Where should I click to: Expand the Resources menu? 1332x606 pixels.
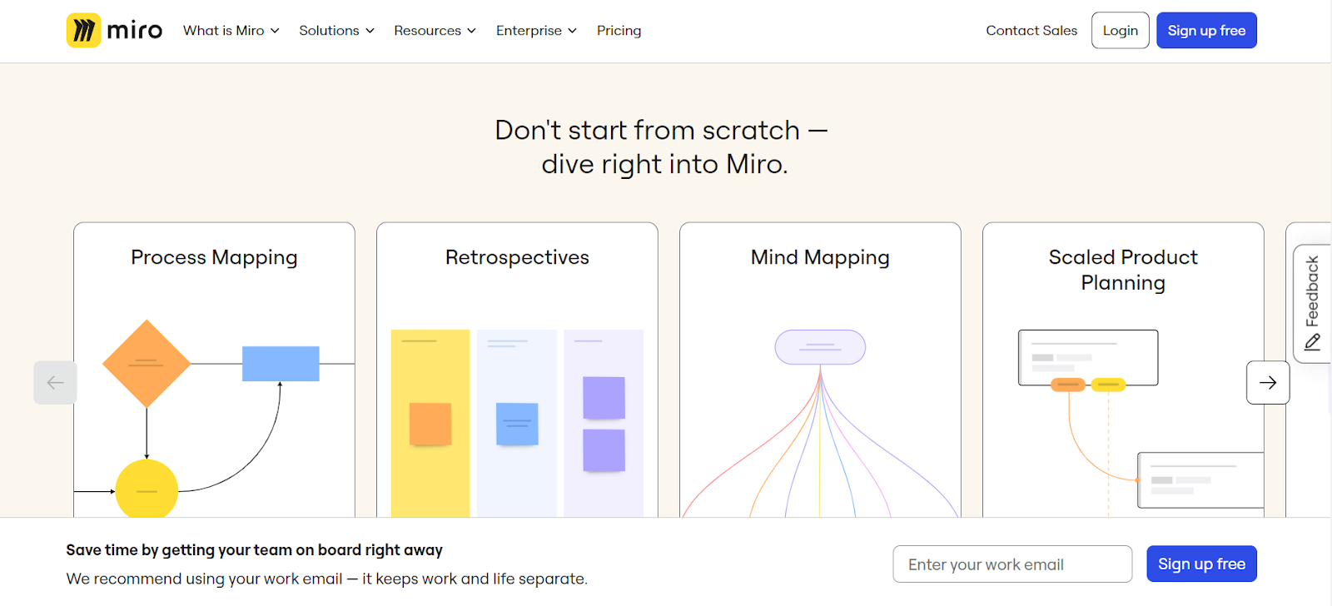click(x=435, y=31)
